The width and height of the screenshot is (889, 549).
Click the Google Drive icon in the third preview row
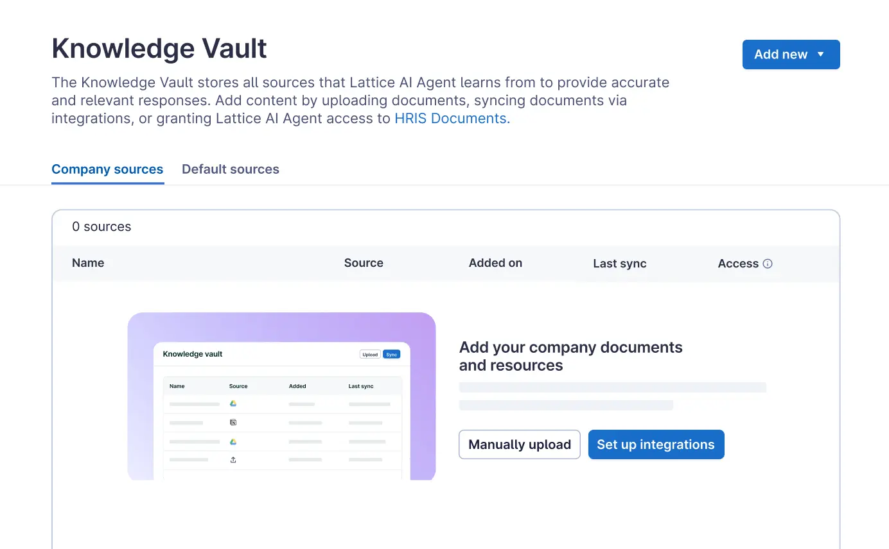tap(233, 441)
